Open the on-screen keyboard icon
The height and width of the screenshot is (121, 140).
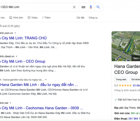(83, 7)
